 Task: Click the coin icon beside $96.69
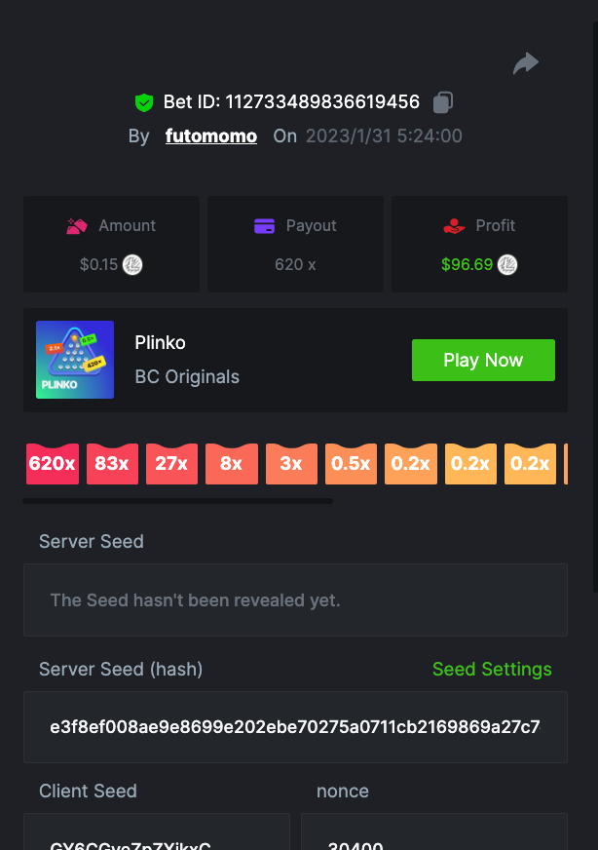pyautogui.click(x=507, y=264)
